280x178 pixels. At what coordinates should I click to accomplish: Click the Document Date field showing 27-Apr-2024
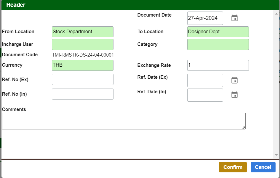pyautogui.click(x=205, y=18)
